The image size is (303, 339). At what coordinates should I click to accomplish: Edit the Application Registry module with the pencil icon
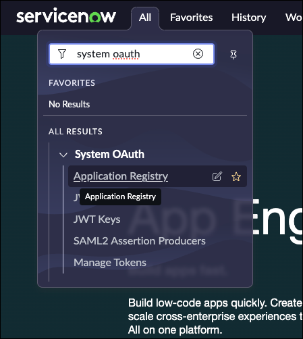click(x=217, y=176)
